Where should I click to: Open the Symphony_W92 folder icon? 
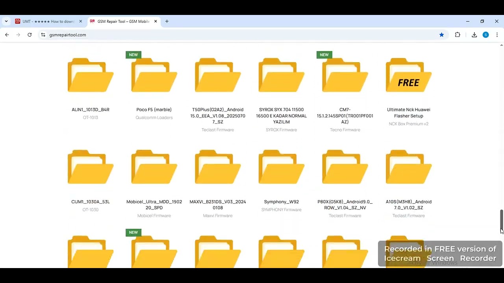(281, 167)
